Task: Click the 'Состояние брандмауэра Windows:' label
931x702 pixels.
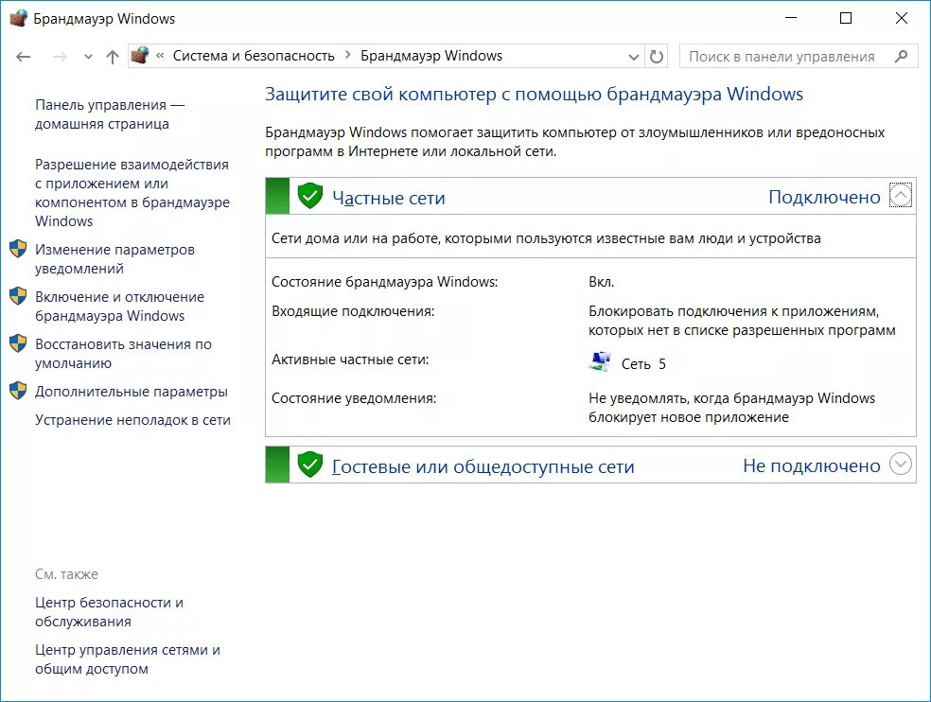Action: pos(385,282)
